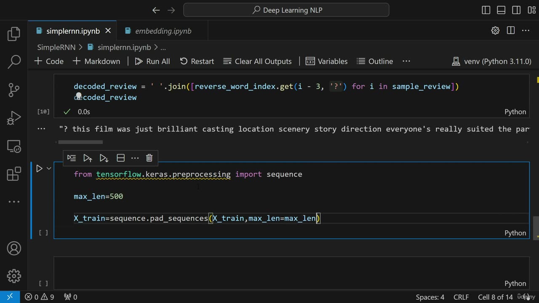The height and width of the screenshot is (303, 539).
Task: Click the 0.0s execution success indicator
Action: (x=77, y=112)
